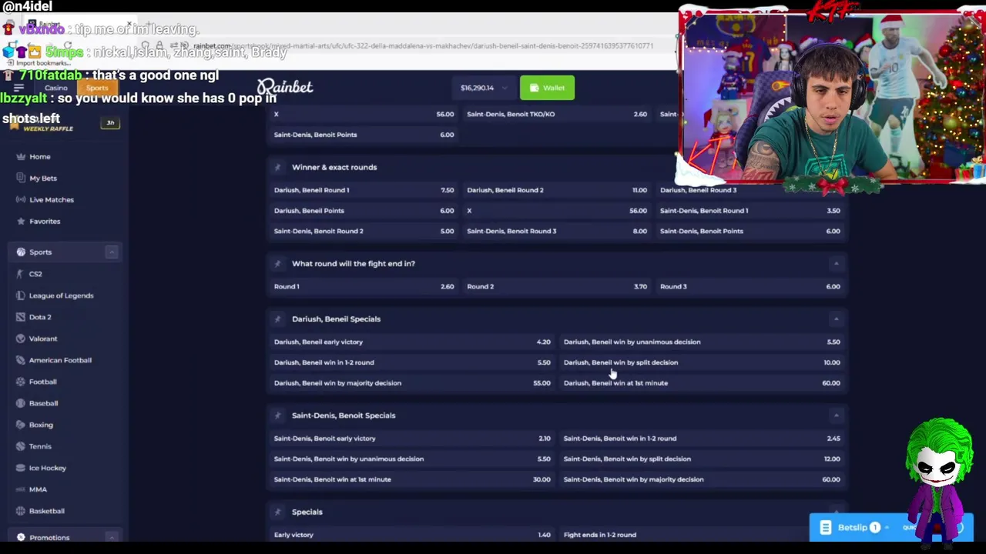Go to Live Matches
Screen dimensions: 986x554
click(x=52, y=199)
